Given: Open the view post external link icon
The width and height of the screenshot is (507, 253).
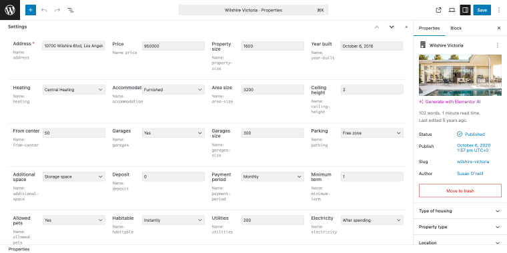Looking at the screenshot, I should pos(438,10).
